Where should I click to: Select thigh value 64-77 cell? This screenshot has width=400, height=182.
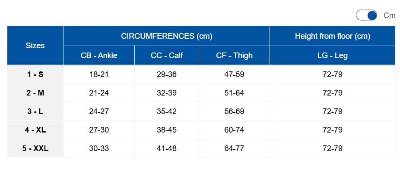(234, 148)
